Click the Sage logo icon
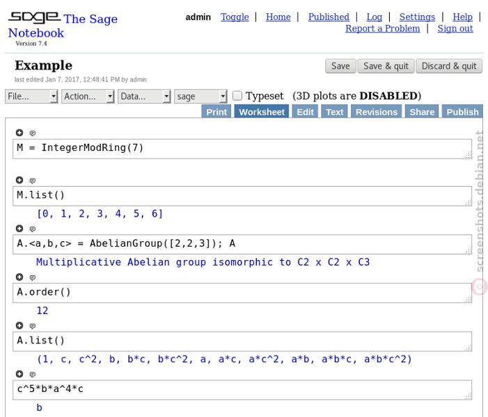This screenshot has height=417, width=488. click(x=34, y=17)
